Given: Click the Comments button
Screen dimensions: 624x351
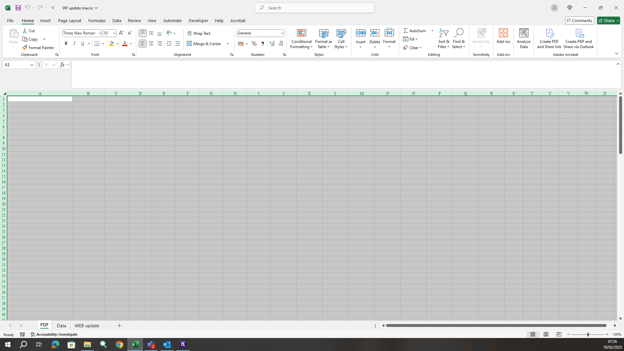Looking at the screenshot, I should click(x=579, y=20).
